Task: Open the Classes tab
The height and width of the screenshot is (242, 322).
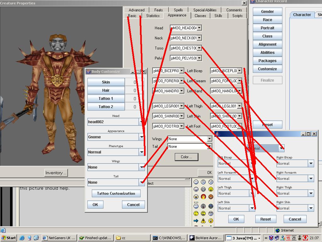Action: coord(200,16)
